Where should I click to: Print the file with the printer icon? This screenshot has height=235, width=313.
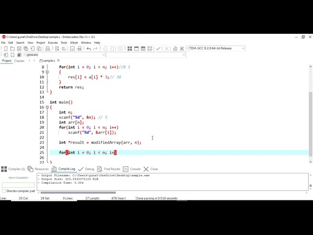pos(47,48)
